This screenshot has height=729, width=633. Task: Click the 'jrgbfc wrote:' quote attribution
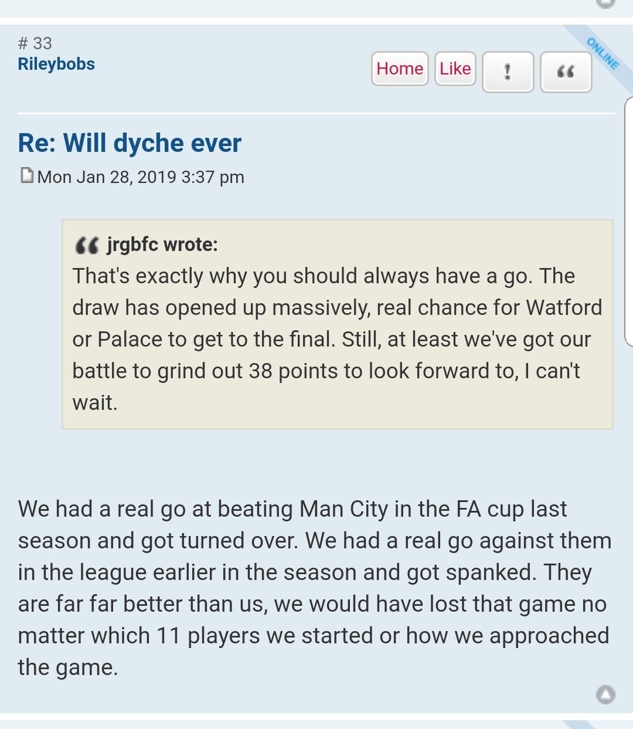(162, 245)
